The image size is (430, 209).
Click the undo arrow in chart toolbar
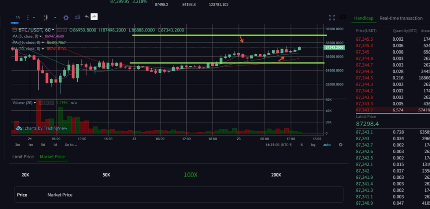(x=87, y=17)
